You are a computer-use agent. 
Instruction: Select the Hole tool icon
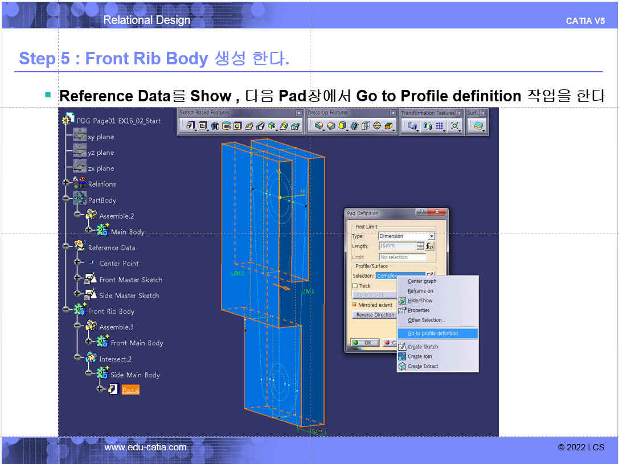[237, 126]
